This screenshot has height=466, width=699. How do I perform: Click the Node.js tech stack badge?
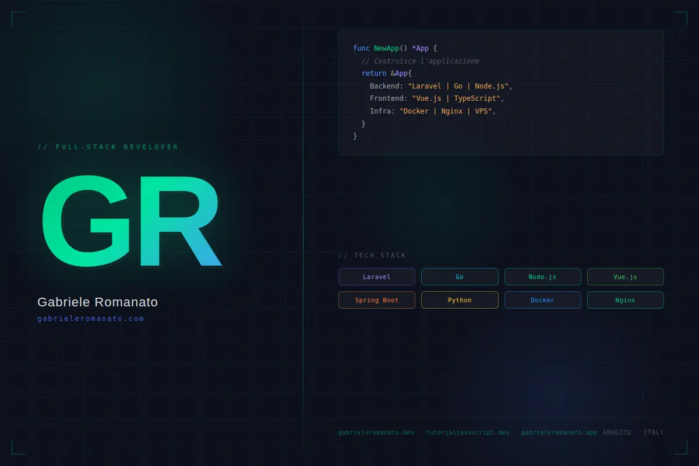tap(542, 277)
